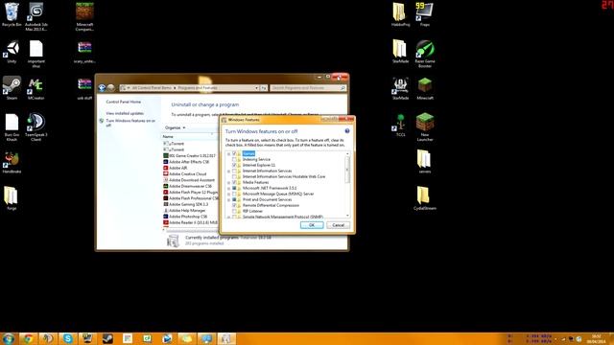Check Internet Information Services Hostable Web Core
Screen dimensions: 614x345
click(x=234, y=176)
